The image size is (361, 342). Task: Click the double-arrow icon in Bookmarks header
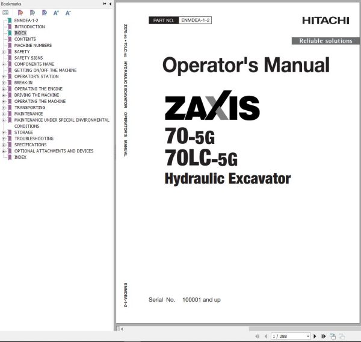105,4
